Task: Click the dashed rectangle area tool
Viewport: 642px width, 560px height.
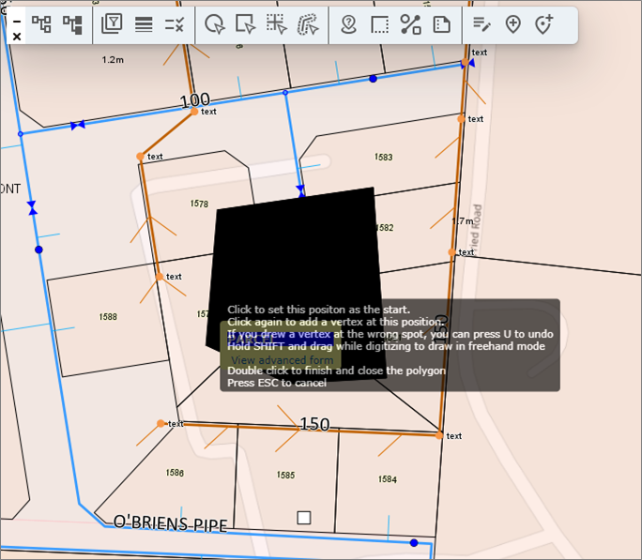Action: click(x=380, y=25)
